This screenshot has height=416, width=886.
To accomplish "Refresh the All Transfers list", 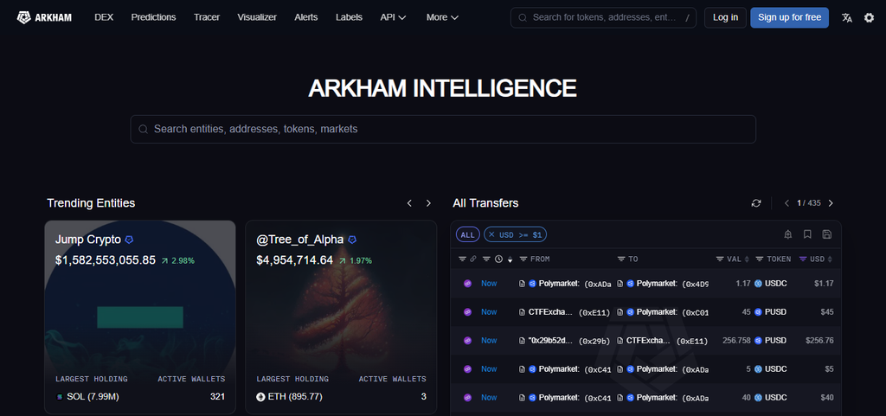I will [756, 203].
